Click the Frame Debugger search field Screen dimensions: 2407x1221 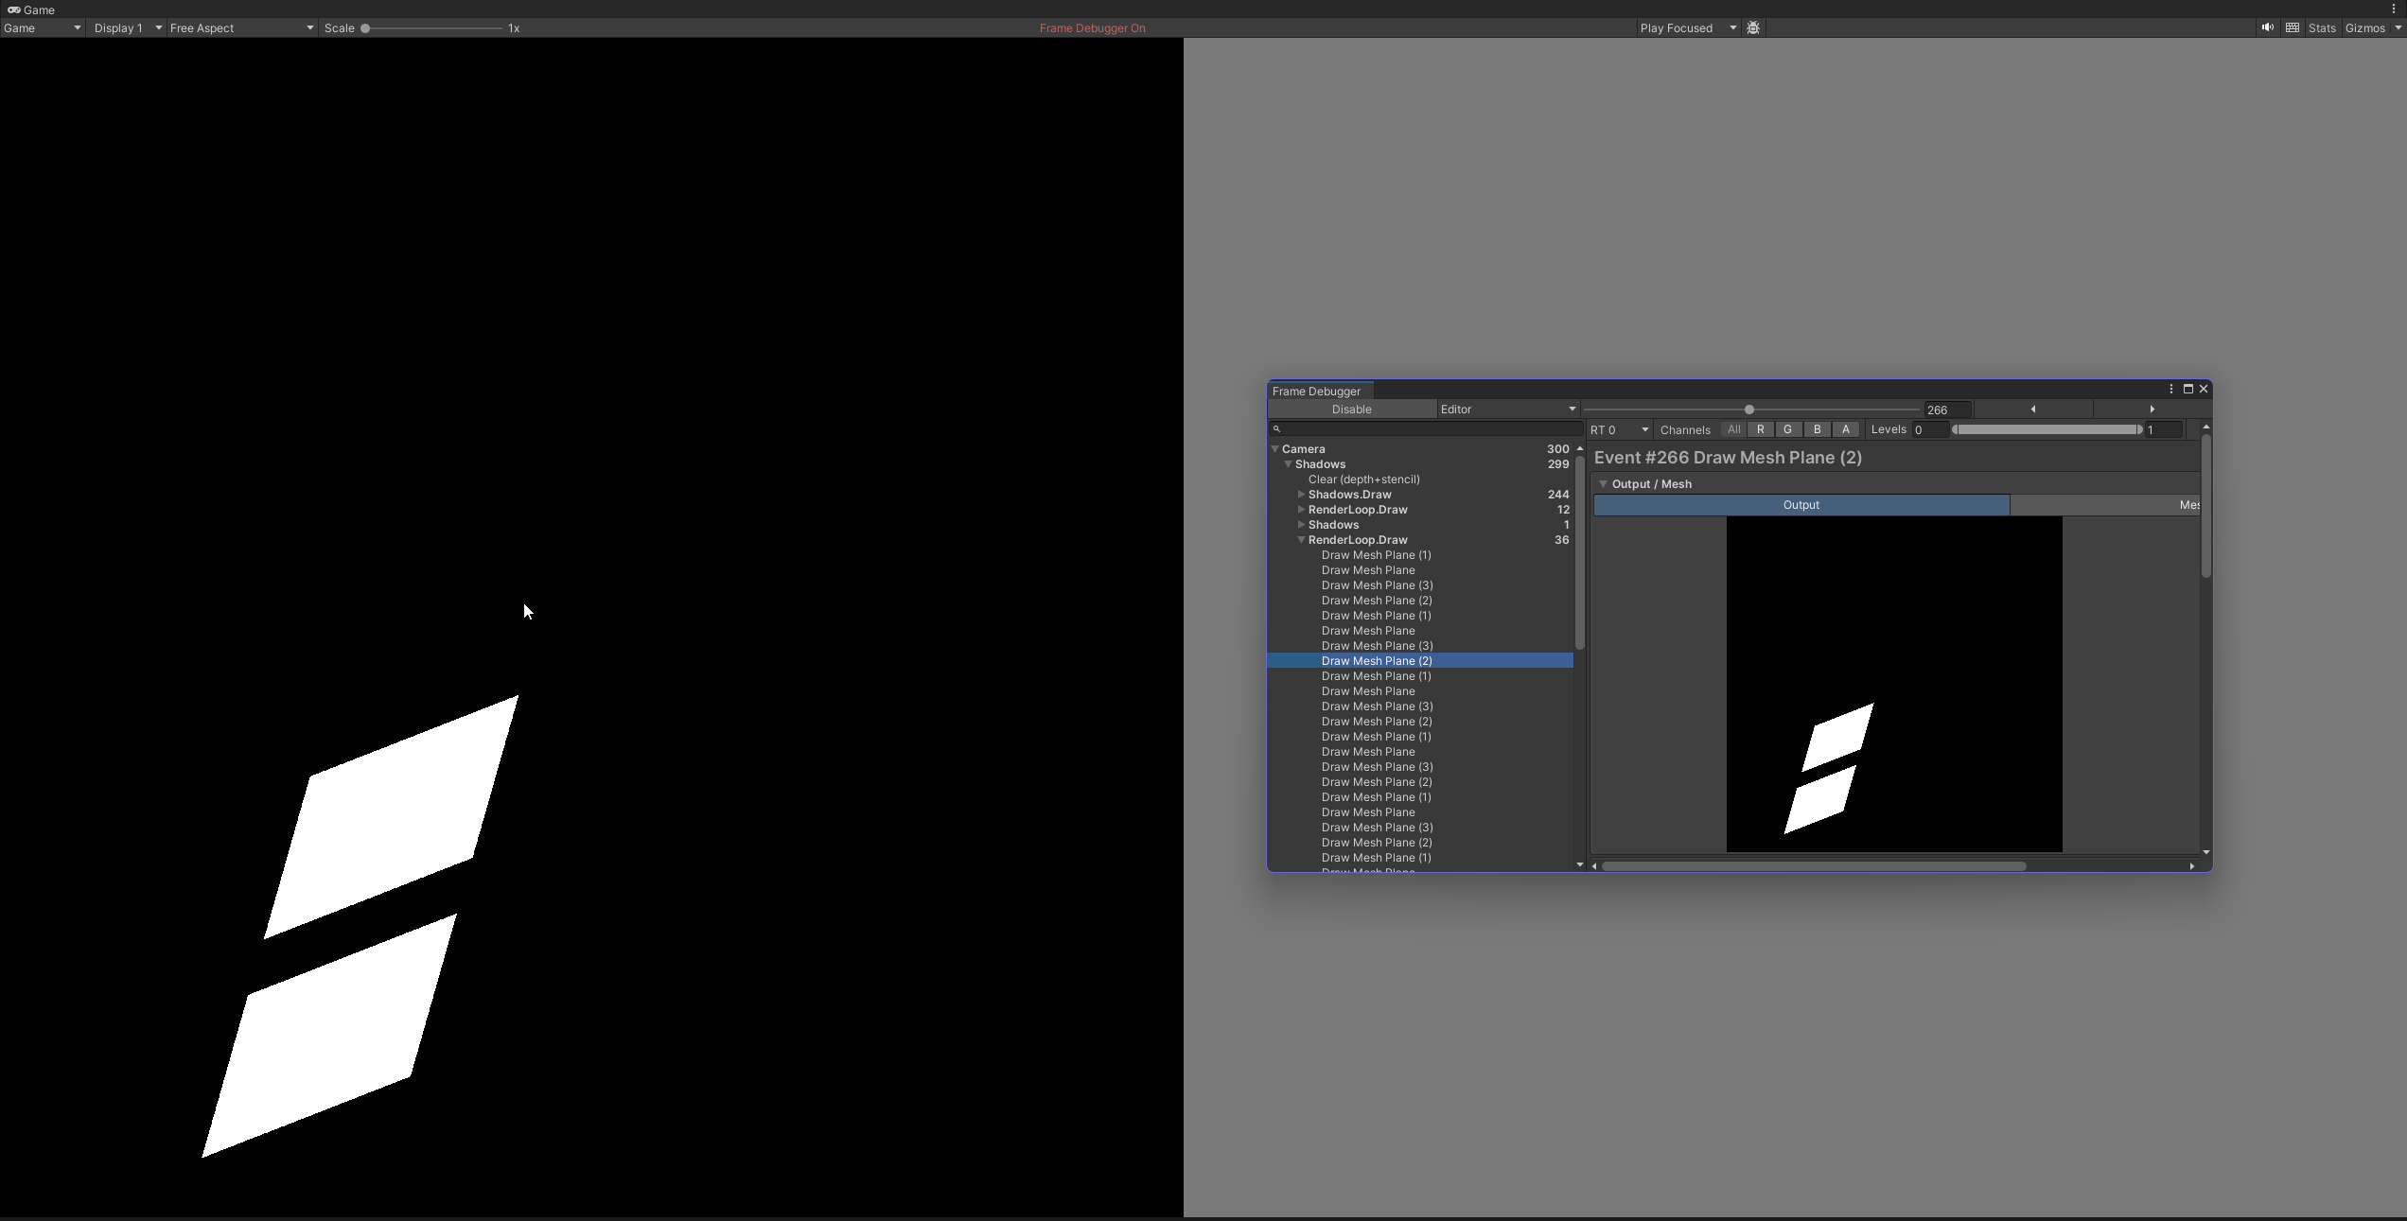click(1426, 429)
